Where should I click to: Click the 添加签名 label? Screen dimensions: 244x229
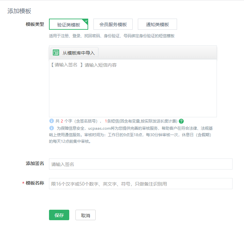tap(35, 163)
